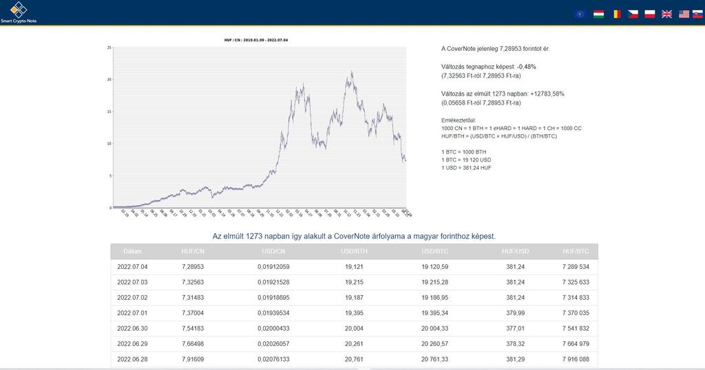705x370 pixels.
Task: Select the date cell 2022.07.04
Action: tap(132, 267)
